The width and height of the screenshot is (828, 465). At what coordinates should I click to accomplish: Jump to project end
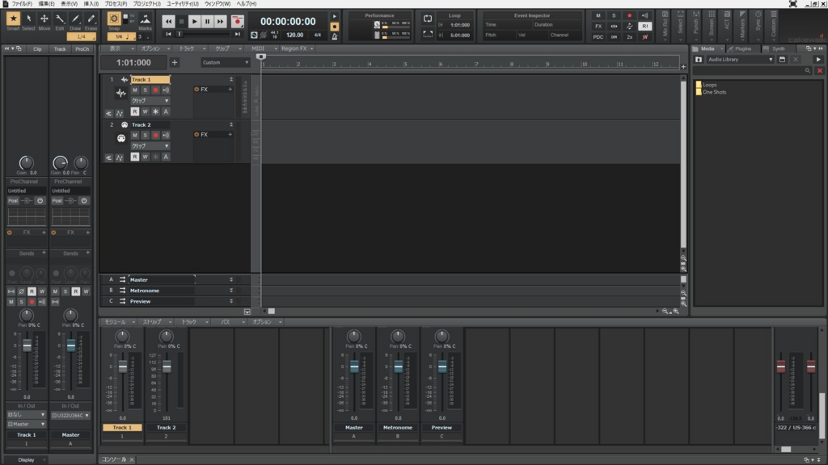tap(238, 34)
